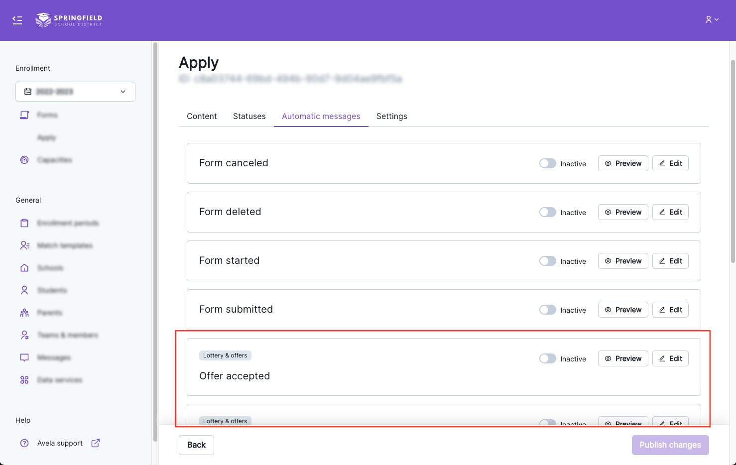Go to the Content tab
The height and width of the screenshot is (465, 736).
click(202, 116)
